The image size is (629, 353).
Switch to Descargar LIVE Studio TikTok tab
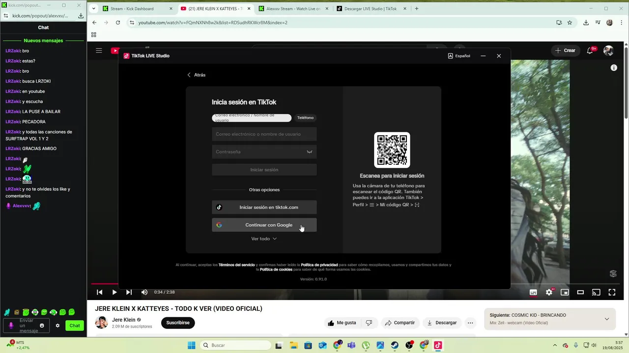(x=371, y=9)
